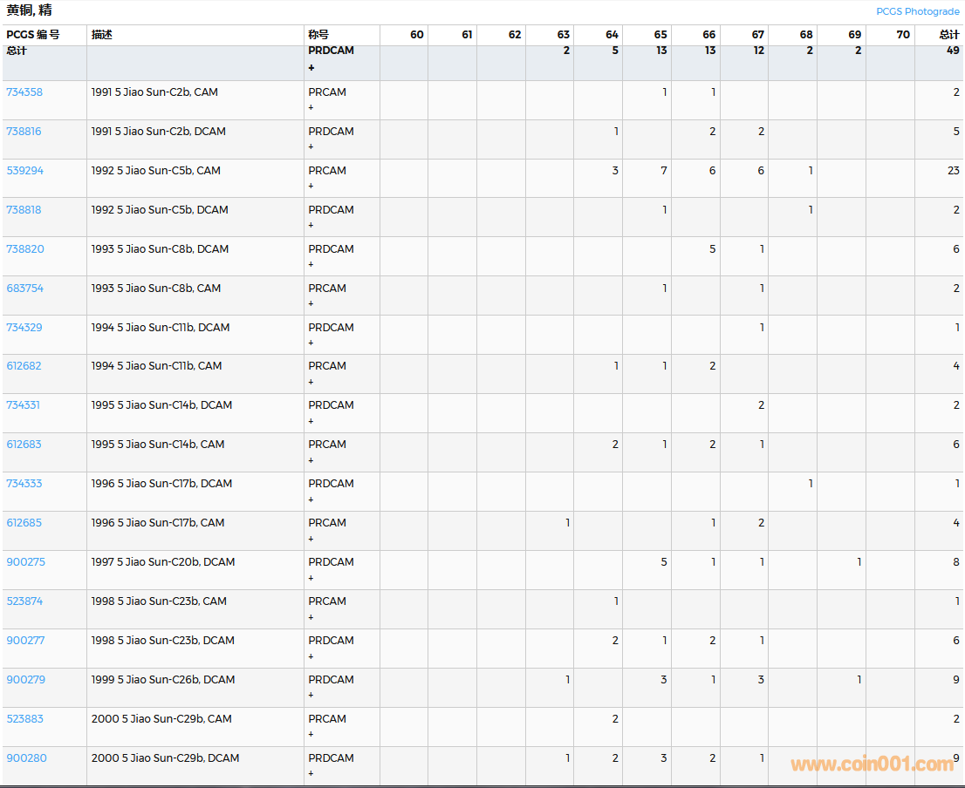The image size is (965, 788).
Task: Click the 描述 column header
Action: pyautogui.click(x=102, y=35)
